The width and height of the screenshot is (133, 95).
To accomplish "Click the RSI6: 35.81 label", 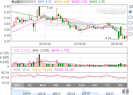I will (22, 70).
